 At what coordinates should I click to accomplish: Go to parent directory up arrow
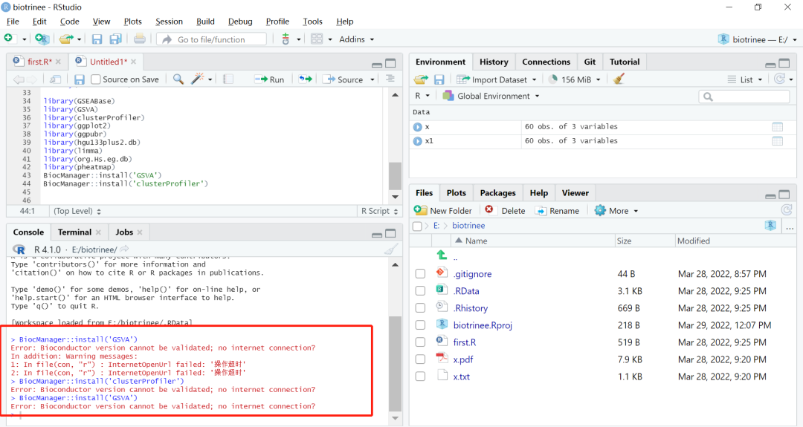tap(442, 255)
